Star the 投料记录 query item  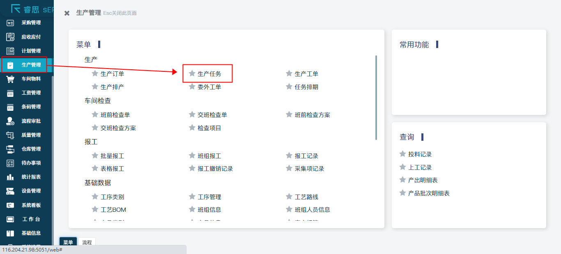coord(402,154)
